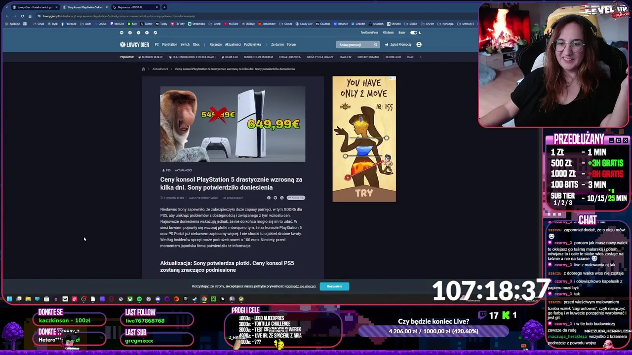
Task: Close the Przedłużany overlay panel
Action: tap(626, 141)
